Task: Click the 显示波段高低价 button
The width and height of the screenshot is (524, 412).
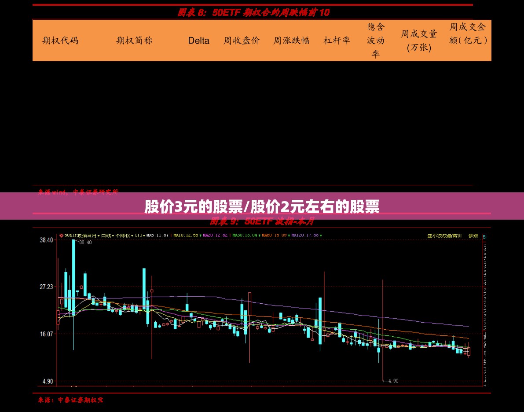Action: tap(444, 236)
